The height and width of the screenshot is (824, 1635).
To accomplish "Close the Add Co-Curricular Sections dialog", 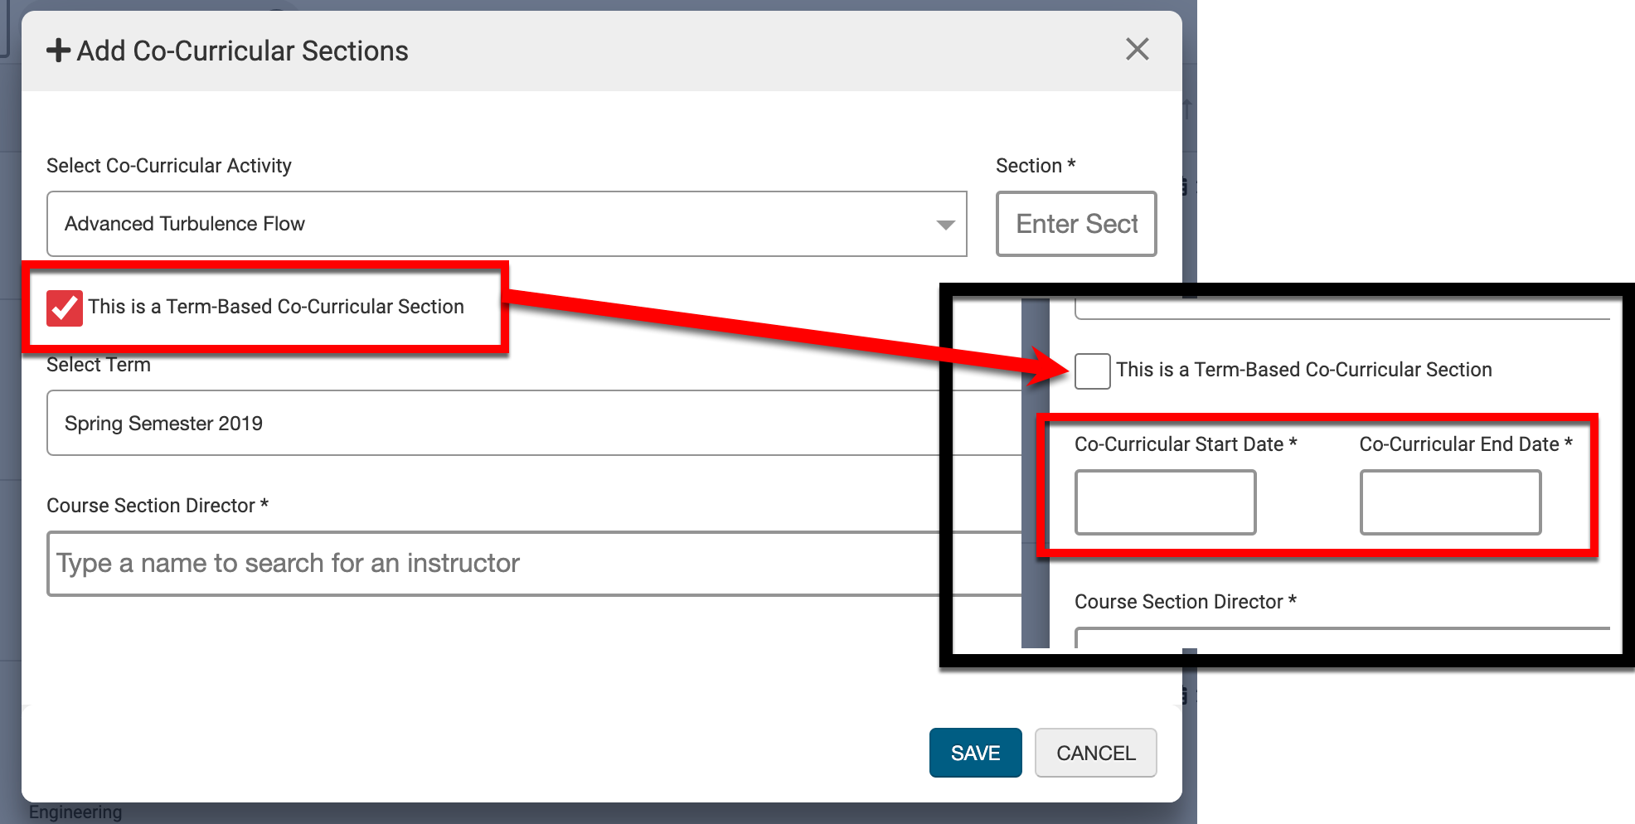I will 1137,50.
